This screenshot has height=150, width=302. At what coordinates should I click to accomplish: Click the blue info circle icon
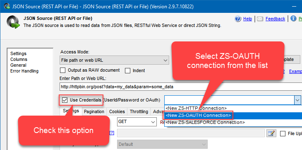tap(293, 19)
